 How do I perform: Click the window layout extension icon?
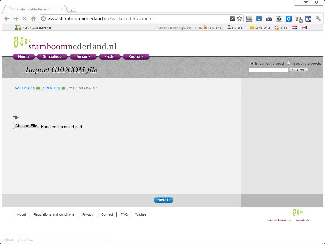[308, 19]
